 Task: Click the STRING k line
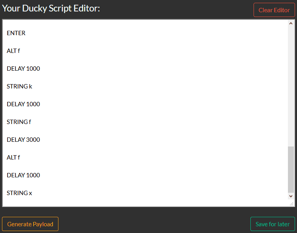pyautogui.click(x=19, y=86)
